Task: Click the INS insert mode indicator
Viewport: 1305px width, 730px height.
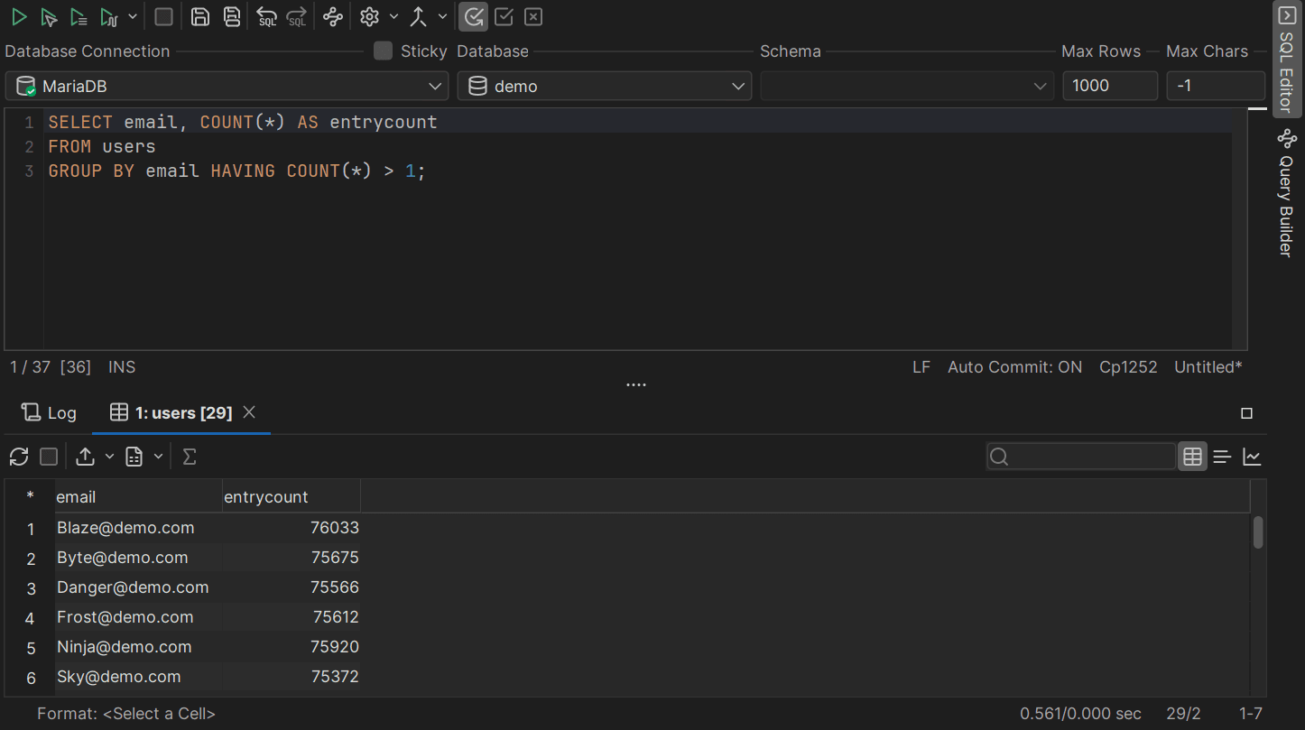Action: pyautogui.click(x=122, y=367)
